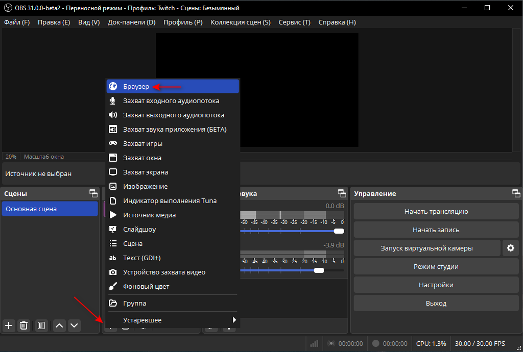Select Захват звука приложения (БЕТА) entry
The width and height of the screenshot is (523, 352).
[x=173, y=129]
